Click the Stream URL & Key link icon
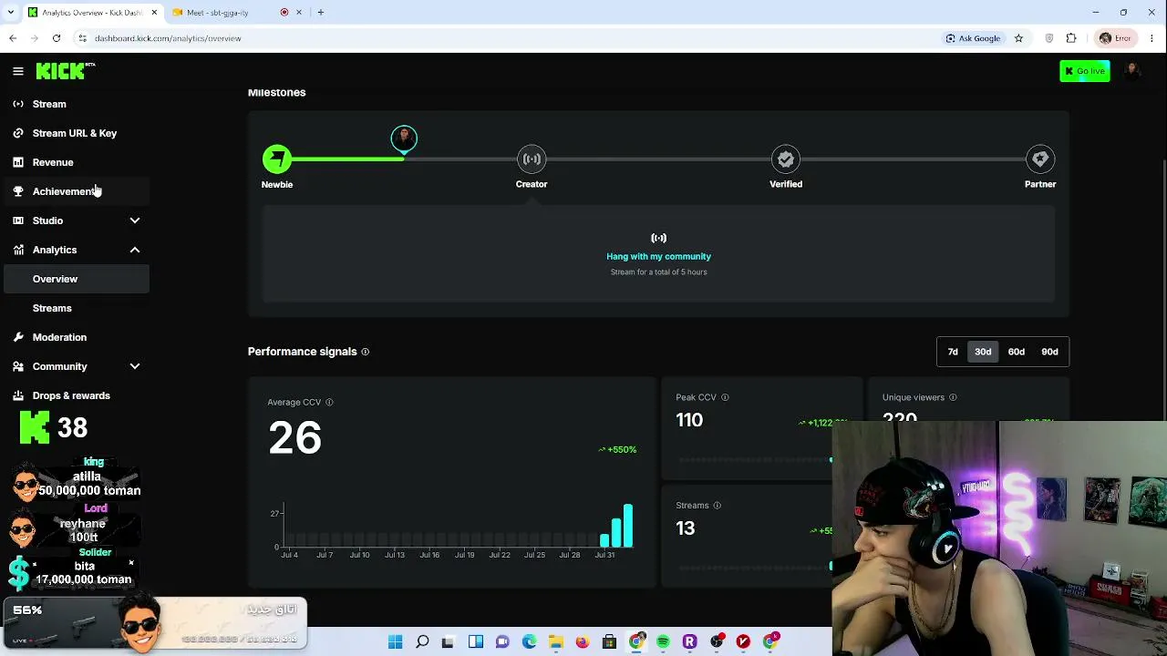 click(x=18, y=133)
